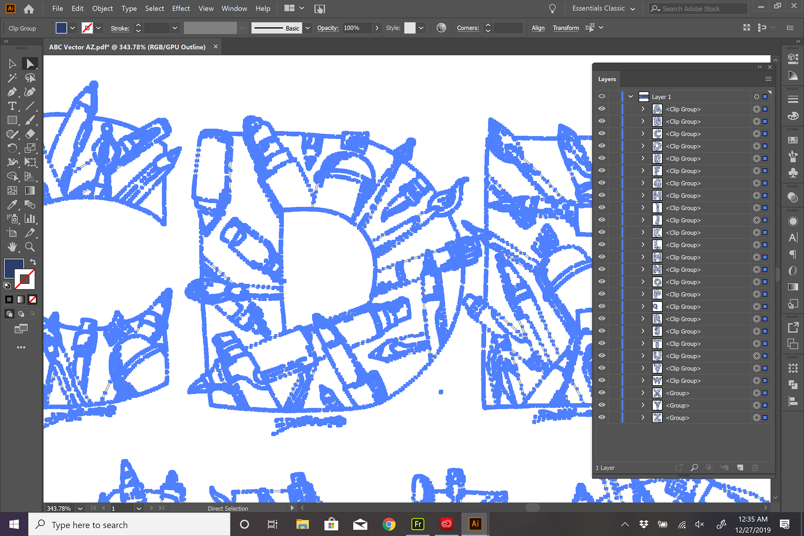Toggle visibility of first Clip Group
Viewport: 804px width, 536px height.
tap(602, 109)
